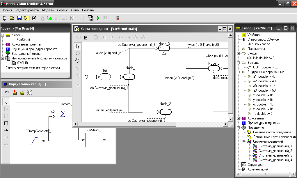Select Функции и процедуры проекта
Image resolution: width=297 pixels, height=178 pixels.
click(35, 49)
